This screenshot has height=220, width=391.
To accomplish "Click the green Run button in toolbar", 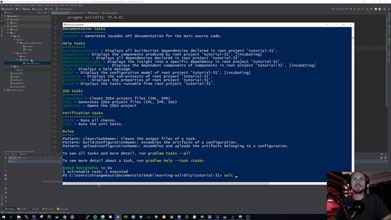I will coord(347,9).
